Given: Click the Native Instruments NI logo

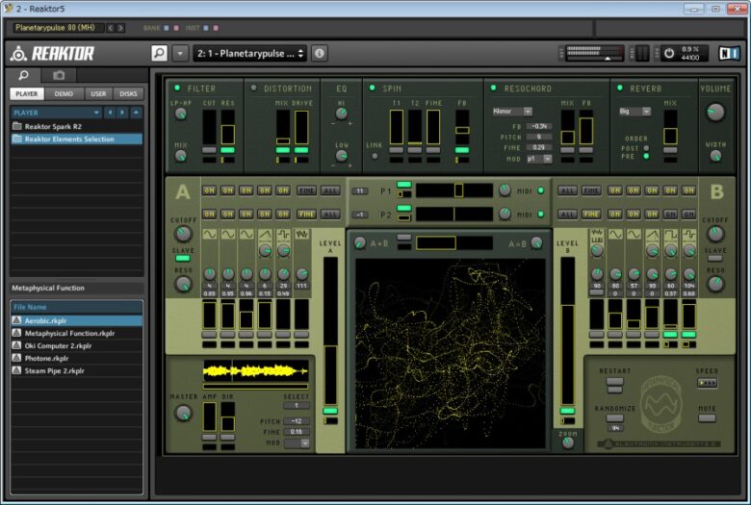Looking at the screenshot, I should [728, 53].
